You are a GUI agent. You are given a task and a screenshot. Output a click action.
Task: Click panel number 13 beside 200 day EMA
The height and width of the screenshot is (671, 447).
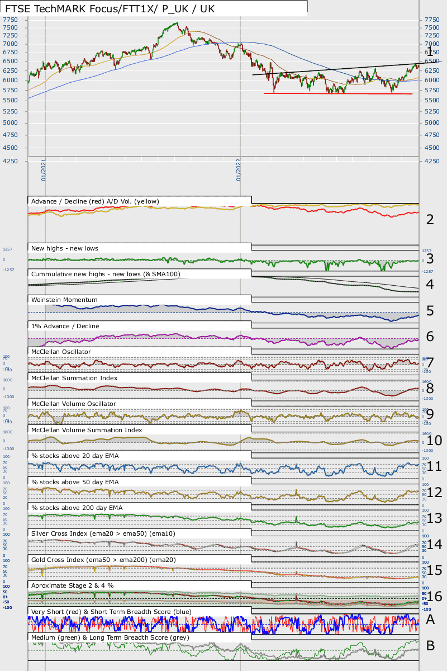click(x=434, y=518)
